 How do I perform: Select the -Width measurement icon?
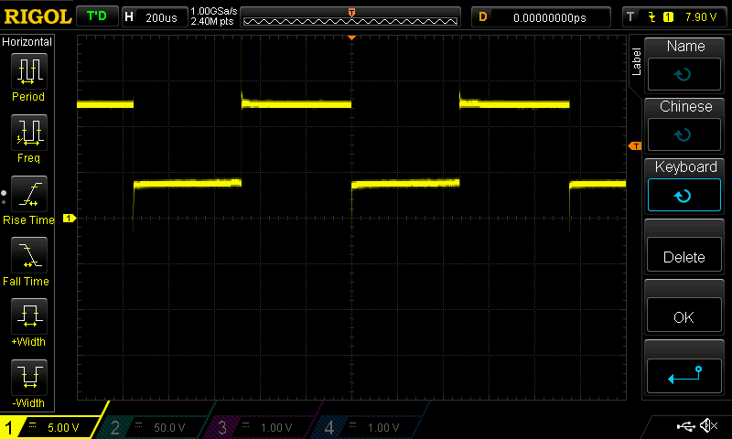click(x=29, y=378)
